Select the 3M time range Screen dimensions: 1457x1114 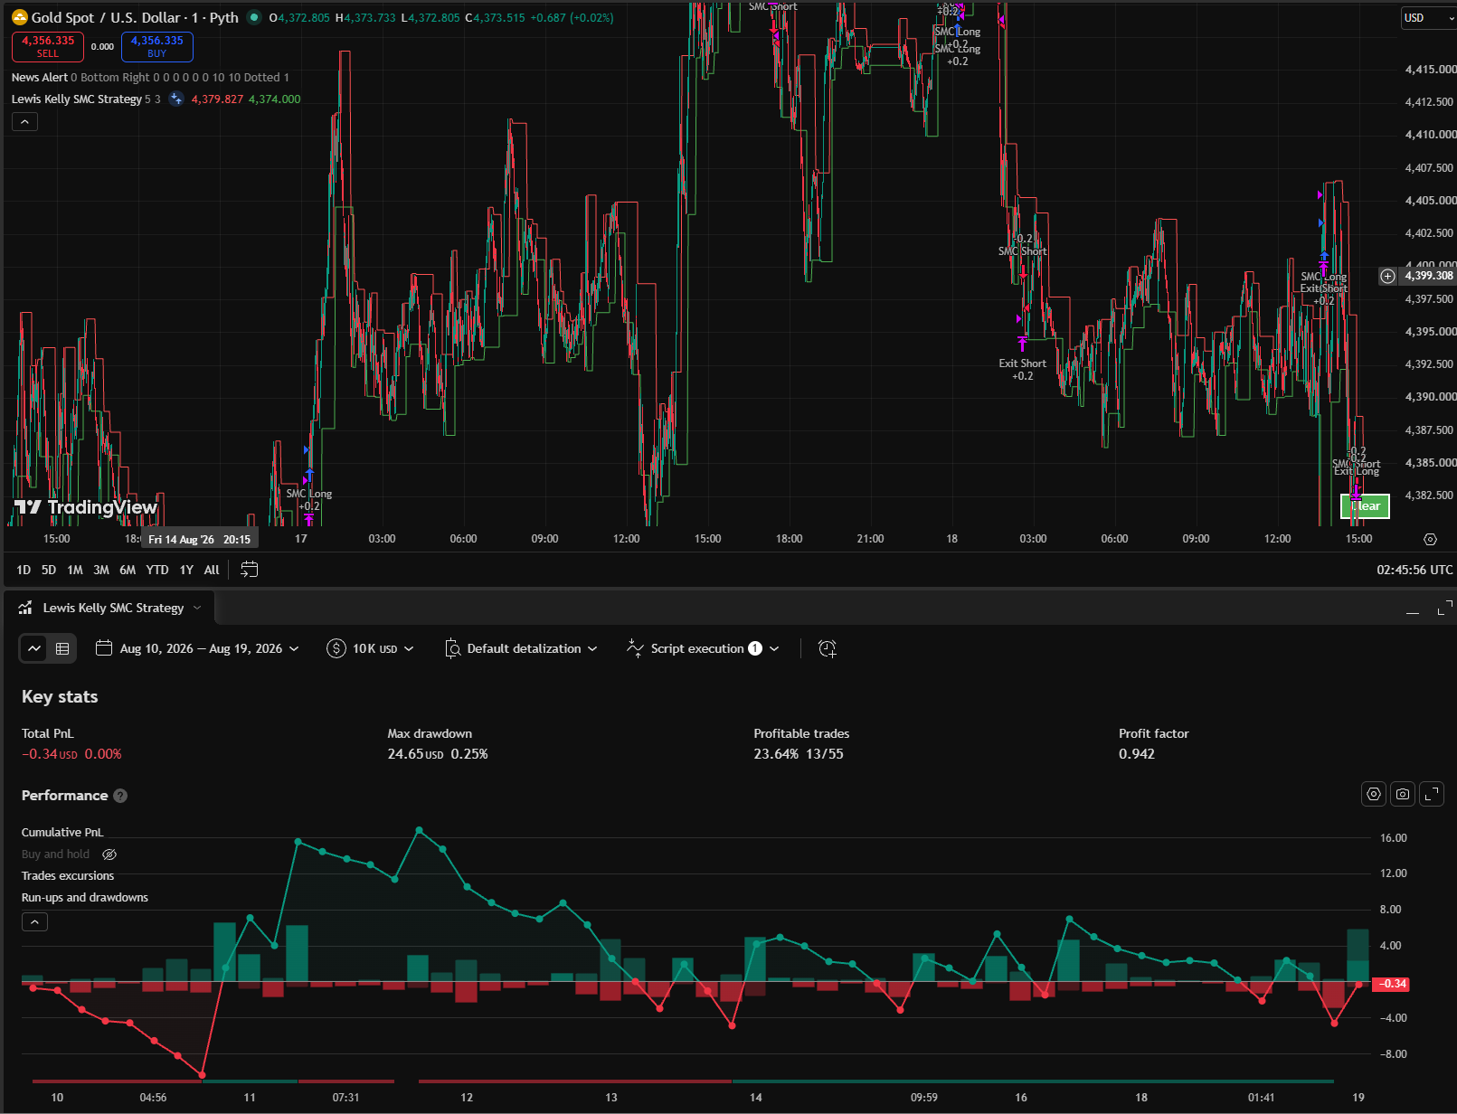tap(101, 570)
